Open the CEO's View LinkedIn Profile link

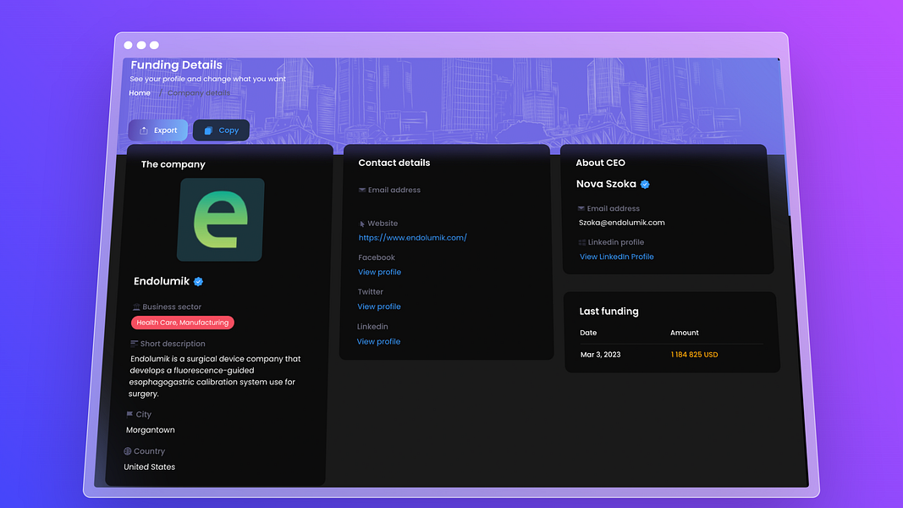(616, 257)
